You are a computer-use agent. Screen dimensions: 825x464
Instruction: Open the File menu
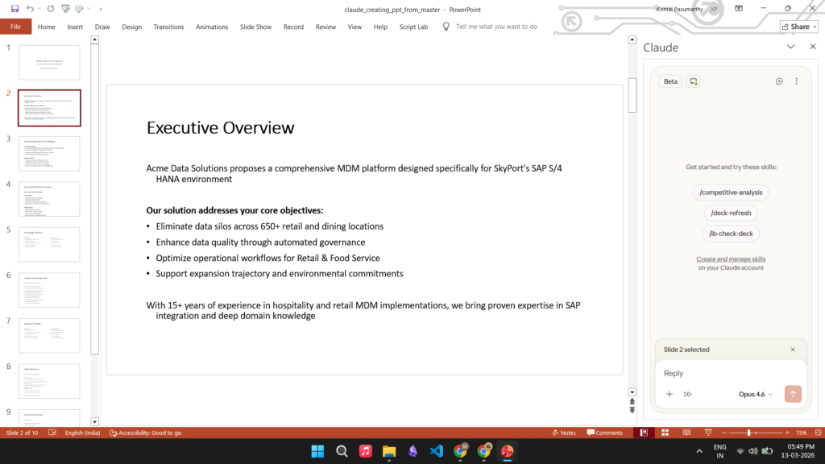15,27
